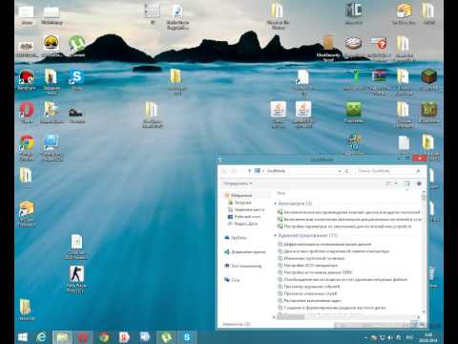This screenshot has height=344, width=458.
Task: Open Домашняя группа in the navigation pane
Action: [x=245, y=251]
